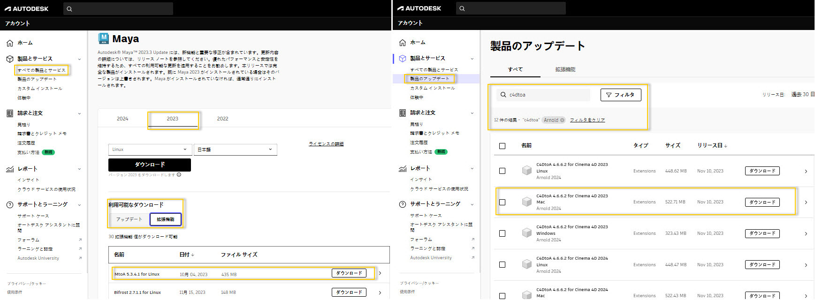The width and height of the screenshot is (815, 300).
Task: Collapse サポートとラーニング chevron in right sidebar
Action: click(472, 204)
